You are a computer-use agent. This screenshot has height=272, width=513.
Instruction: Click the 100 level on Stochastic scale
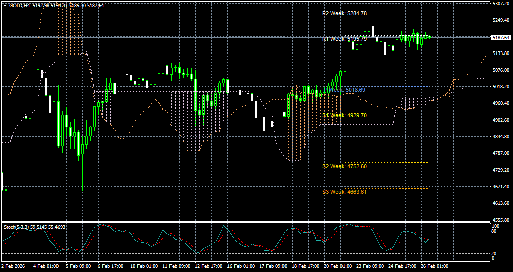[x=496, y=226]
